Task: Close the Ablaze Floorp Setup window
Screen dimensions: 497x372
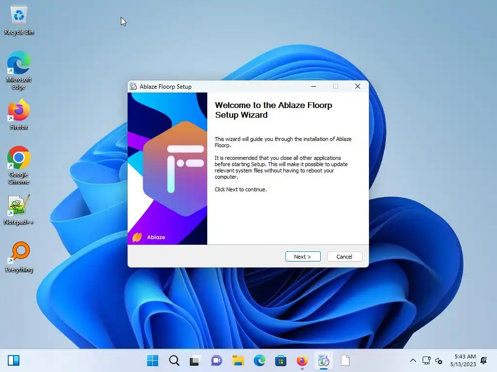Action: [x=358, y=86]
